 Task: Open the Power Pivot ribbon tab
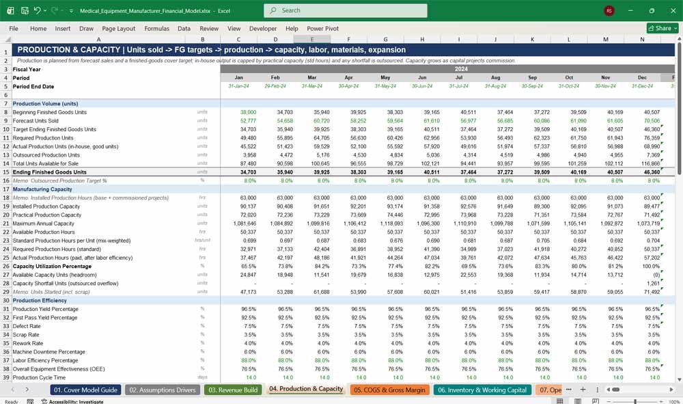coord(323,28)
